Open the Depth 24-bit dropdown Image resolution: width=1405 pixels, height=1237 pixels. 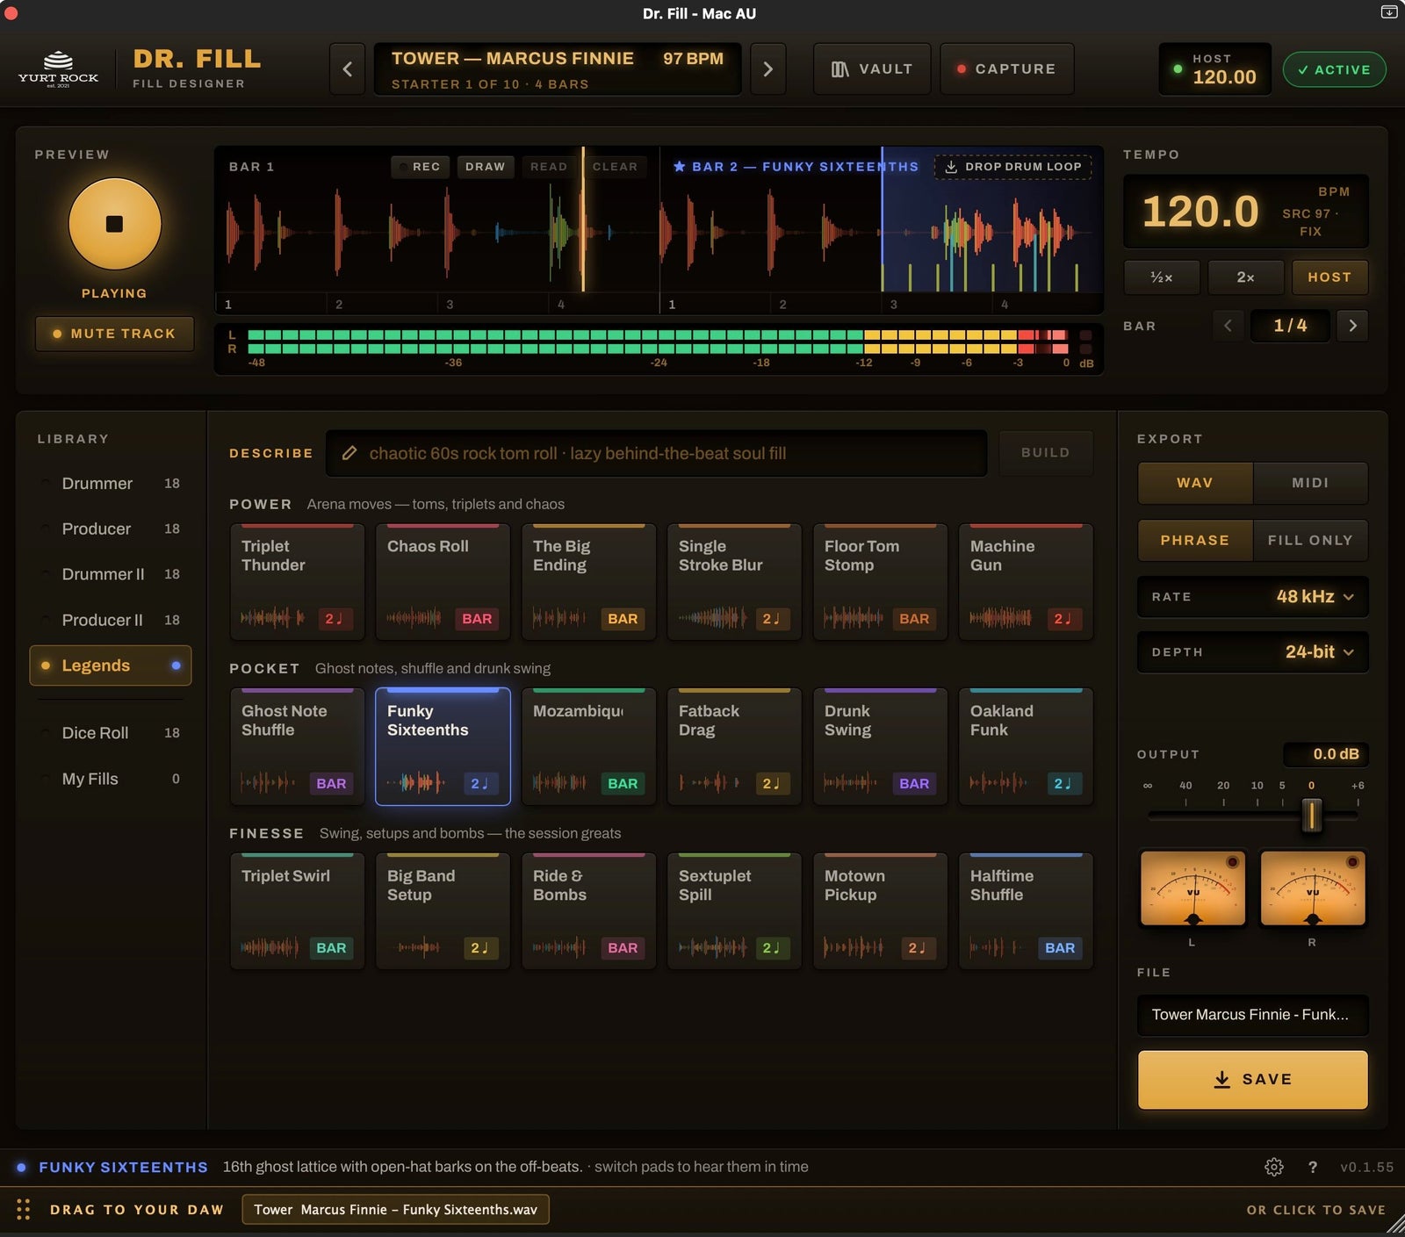point(1253,652)
